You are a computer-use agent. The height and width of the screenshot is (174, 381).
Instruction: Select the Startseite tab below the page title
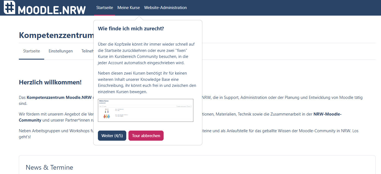[31, 51]
